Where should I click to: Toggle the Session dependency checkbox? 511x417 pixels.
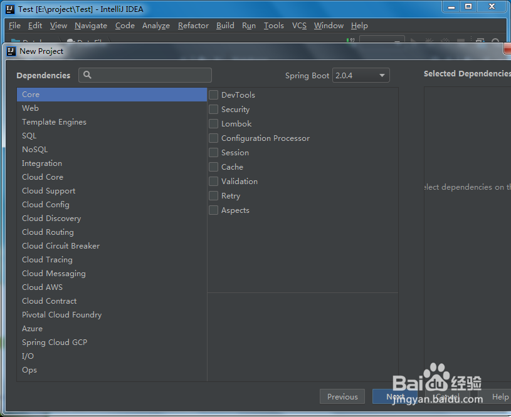tap(213, 152)
